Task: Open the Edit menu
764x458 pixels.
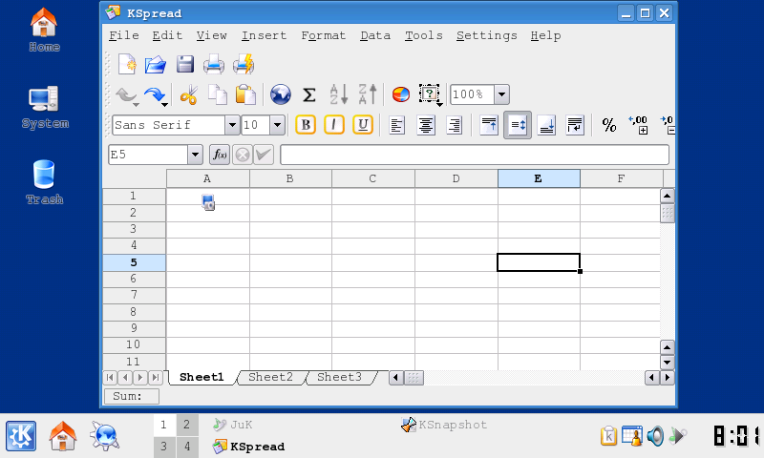Action: coord(167,35)
